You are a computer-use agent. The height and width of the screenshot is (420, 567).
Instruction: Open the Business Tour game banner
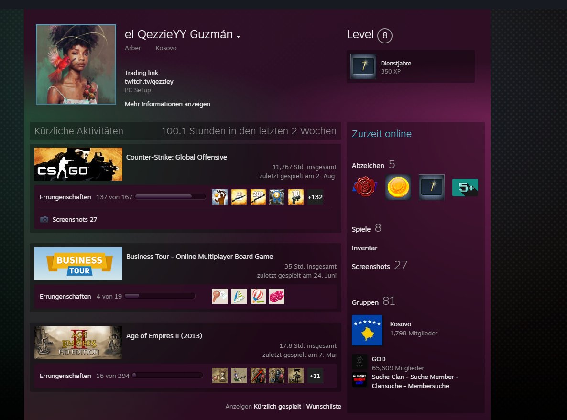coord(78,263)
